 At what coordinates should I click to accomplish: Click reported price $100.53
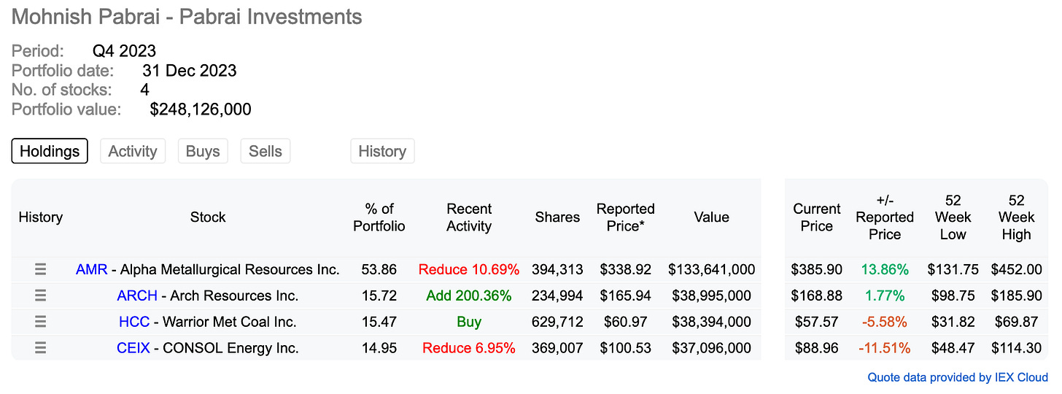pyautogui.click(x=625, y=349)
